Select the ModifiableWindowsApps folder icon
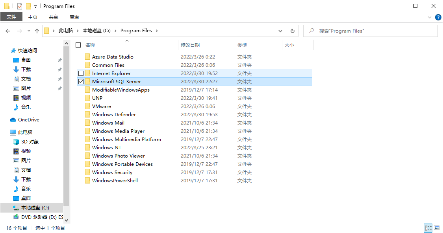Viewport: 443px width, 233px height. [x=87, y=90]
